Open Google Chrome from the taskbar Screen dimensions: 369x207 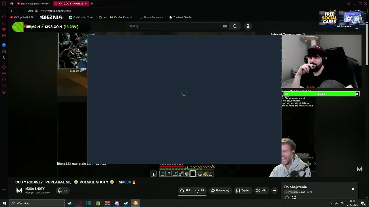pos(98,203)
